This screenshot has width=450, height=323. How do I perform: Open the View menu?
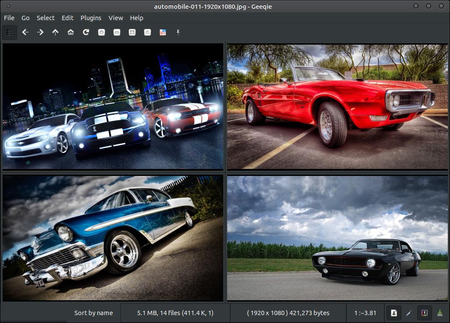pos(116,18)
